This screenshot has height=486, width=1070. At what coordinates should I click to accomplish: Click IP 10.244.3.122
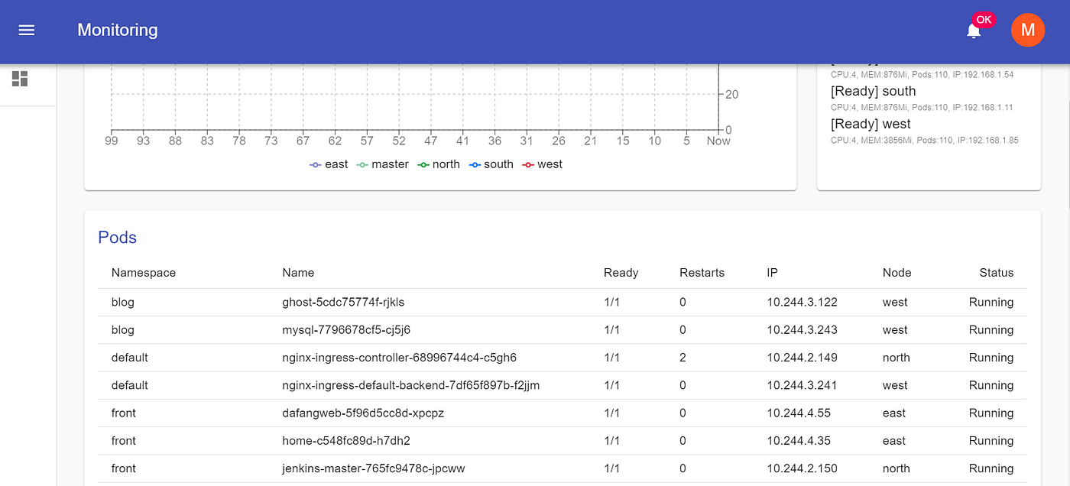pos(802,303)
